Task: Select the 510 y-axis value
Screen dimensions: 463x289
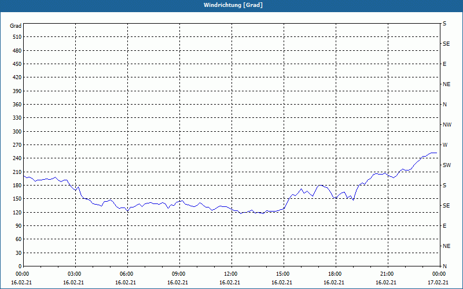Action: pos(17,37)
